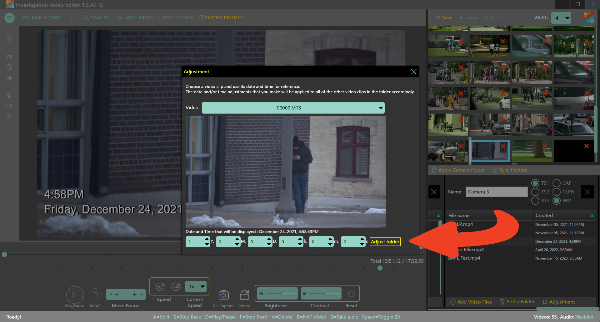Increase the hours stepper value
This screenshot has height=322, width=600.
click(300, 239)
